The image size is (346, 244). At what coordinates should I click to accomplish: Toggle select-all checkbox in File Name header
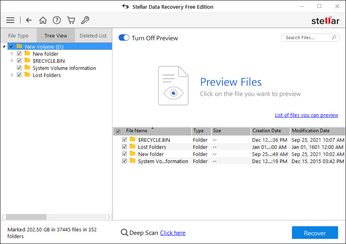tap(118, 131)
